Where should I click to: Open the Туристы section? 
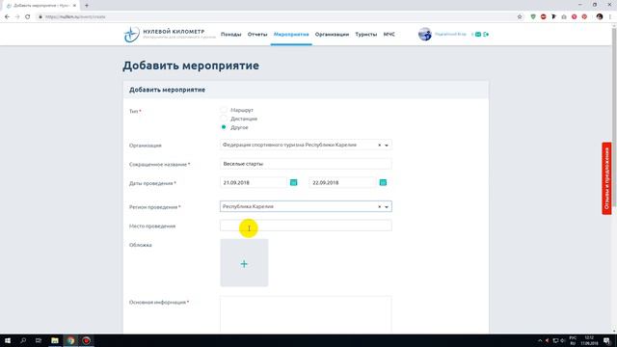point(366,35)
